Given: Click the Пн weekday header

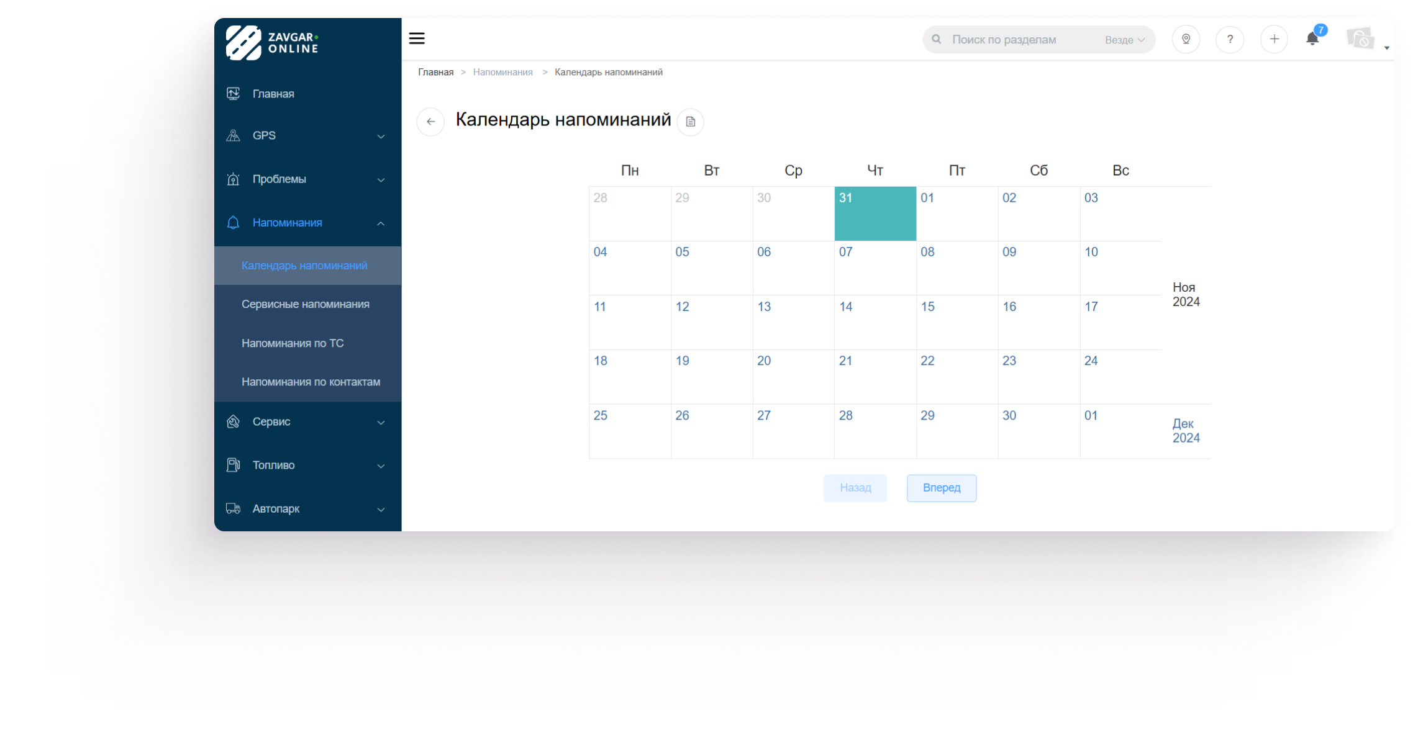Looking at the screenshot, I should 630,171.
